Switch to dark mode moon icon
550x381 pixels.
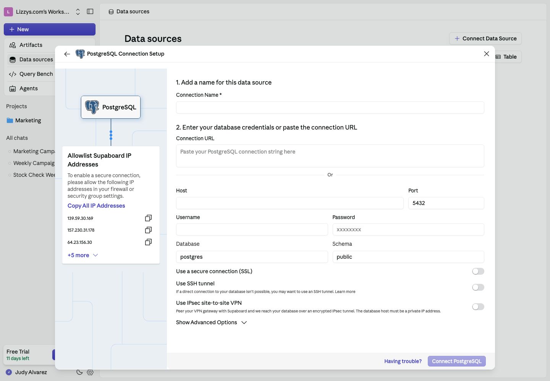pos(79,372)
